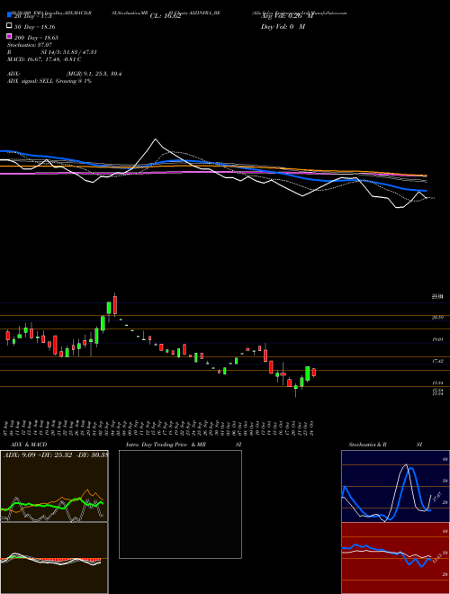The height and width of the screenshot is (594, 450).
Task: Click the 'Intra Day Trading Price & MR' title
Action: point(166,445)
